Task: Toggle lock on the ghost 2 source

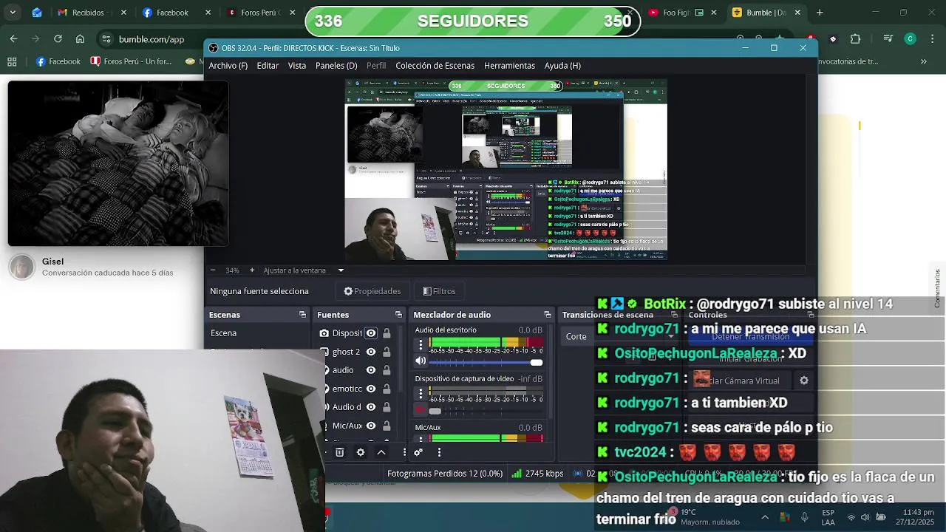Action: [387, 352]
